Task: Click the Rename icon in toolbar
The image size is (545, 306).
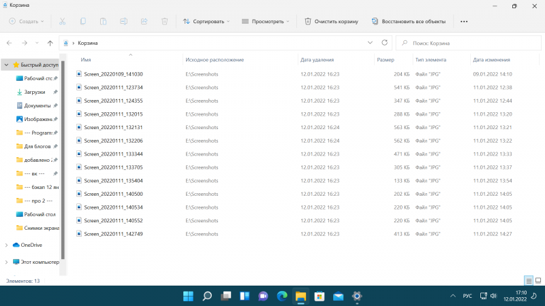Action: (x=124, y=21)
